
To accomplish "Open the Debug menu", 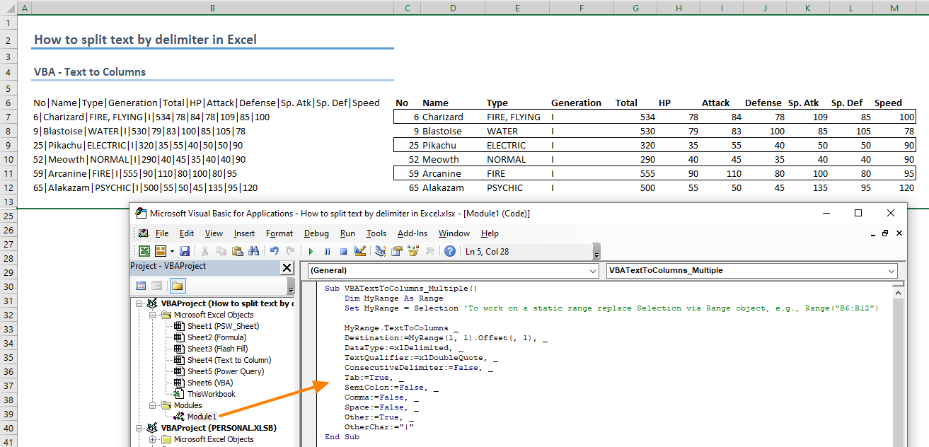I will pyautogui.click(x=316, y=233).
